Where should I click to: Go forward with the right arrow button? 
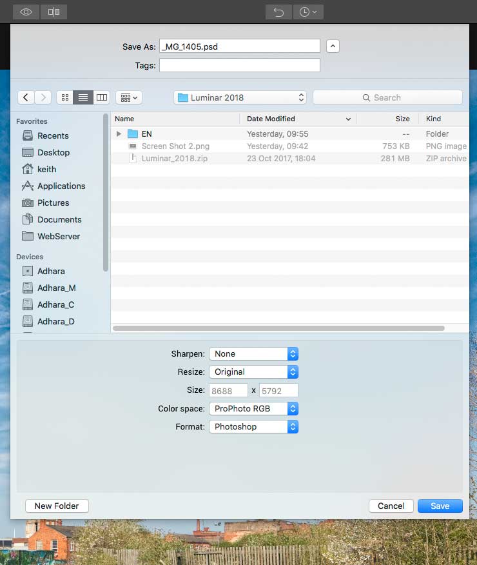[x=43, y=97]
